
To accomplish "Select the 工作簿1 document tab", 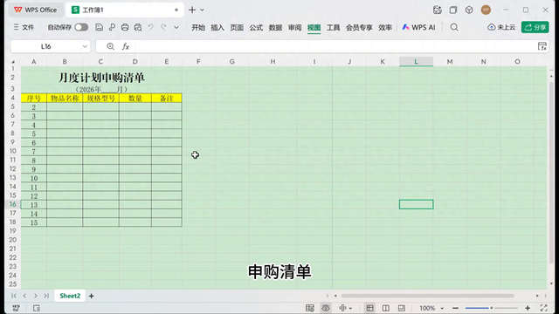I will point(125,10).
